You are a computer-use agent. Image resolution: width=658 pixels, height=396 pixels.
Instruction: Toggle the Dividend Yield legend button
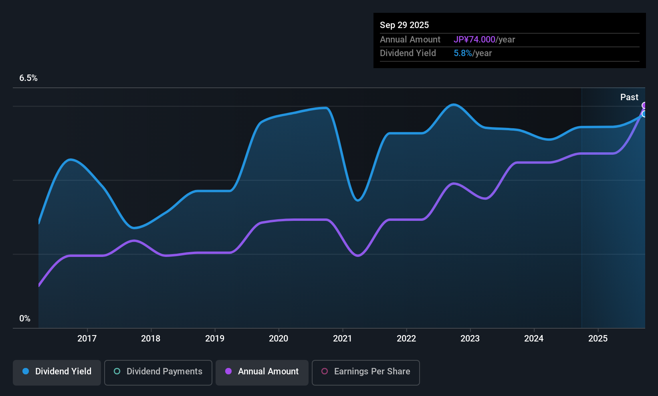coord(57,372)
